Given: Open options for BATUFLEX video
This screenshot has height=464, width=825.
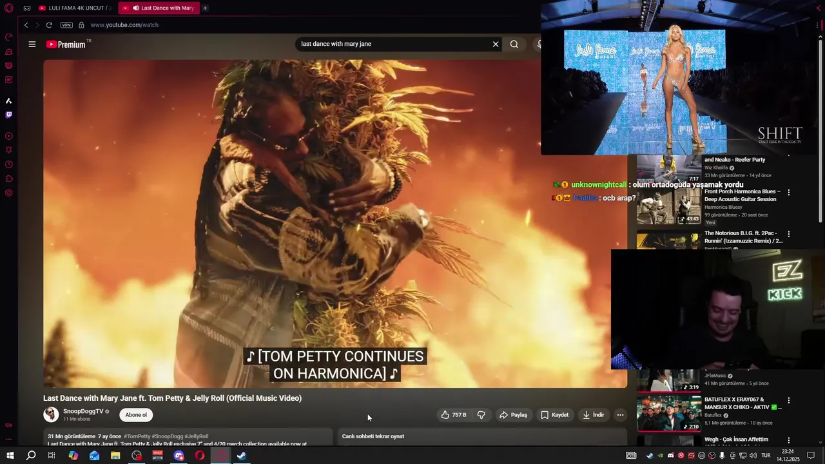Looking at the screenshot, I should (788, 400).
